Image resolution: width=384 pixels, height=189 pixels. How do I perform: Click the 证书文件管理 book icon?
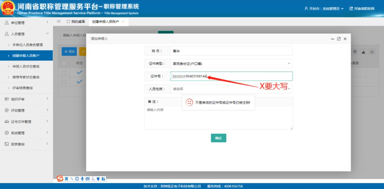point(7,121)
